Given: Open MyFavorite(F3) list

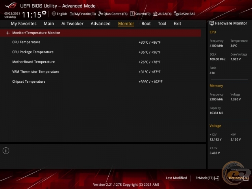Looking at the screenshot, I should tap(83, 14).
